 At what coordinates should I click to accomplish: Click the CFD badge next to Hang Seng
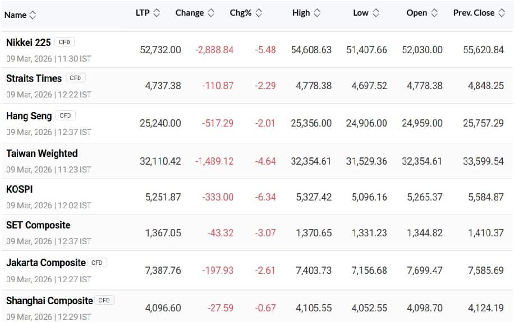pyautogui.click(x=65, y=115)
